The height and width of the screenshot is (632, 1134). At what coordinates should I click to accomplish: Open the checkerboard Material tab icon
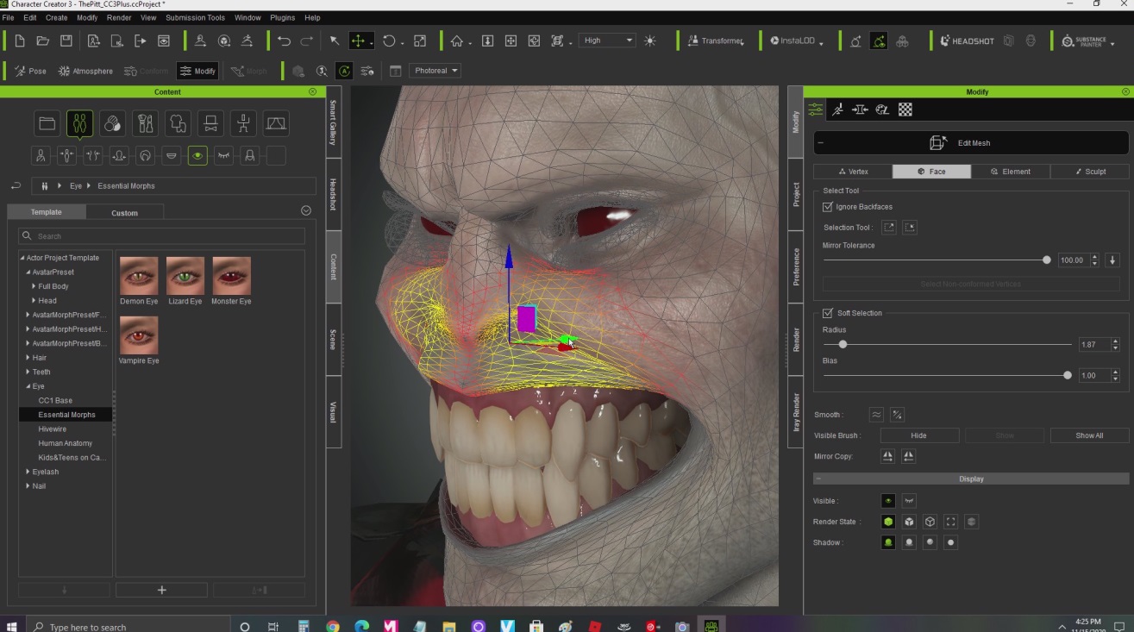tap(905, 110)
